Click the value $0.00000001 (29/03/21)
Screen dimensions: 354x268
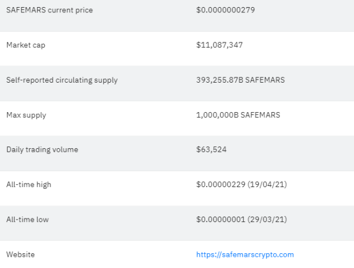tap(241, 220)
